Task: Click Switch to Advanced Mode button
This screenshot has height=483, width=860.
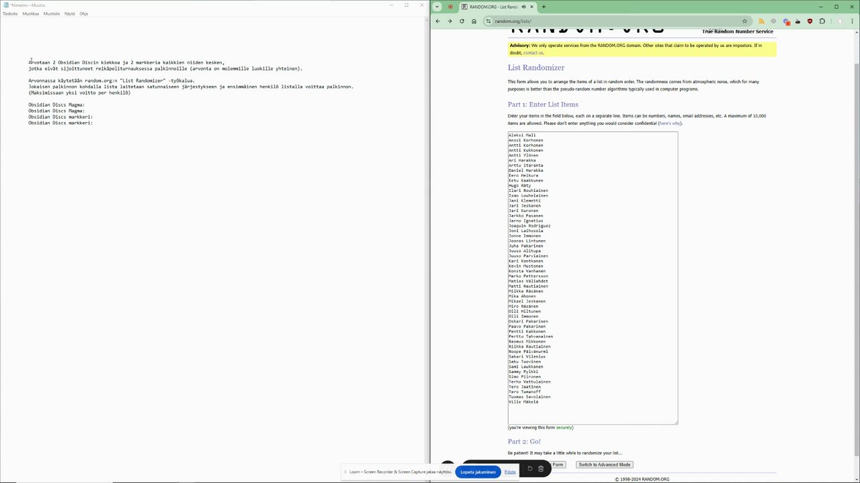Action: (x=604, y=464)
